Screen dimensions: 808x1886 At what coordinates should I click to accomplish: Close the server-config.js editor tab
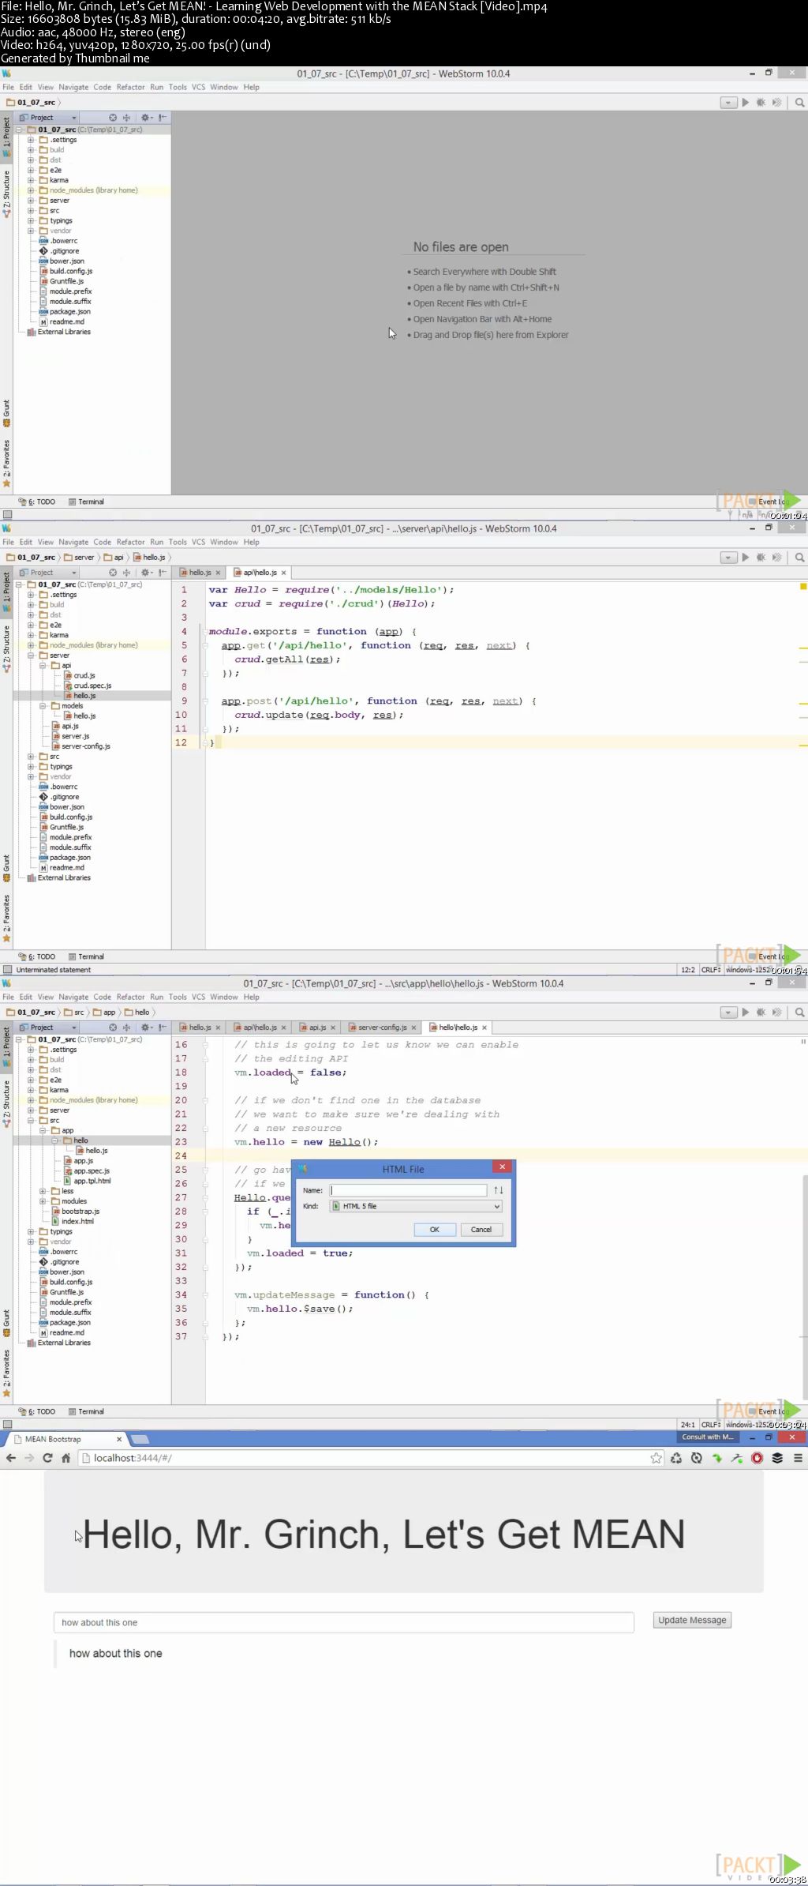pos(413,1028)
